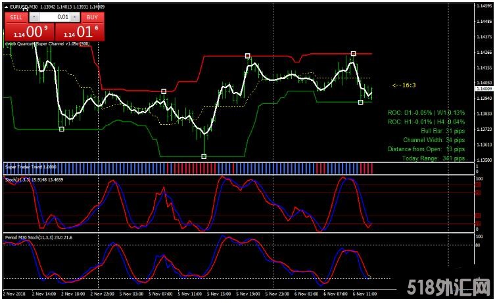Select the square marker at the chart's lowest channel low
Screen dimensions: 495x303
pos(204,156)
